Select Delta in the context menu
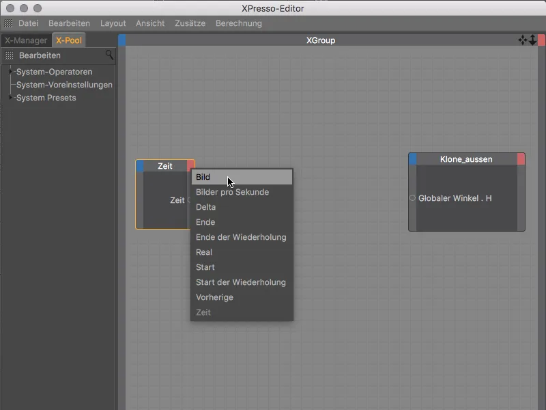This screenshot has height=410, width=546. point(205,207)
